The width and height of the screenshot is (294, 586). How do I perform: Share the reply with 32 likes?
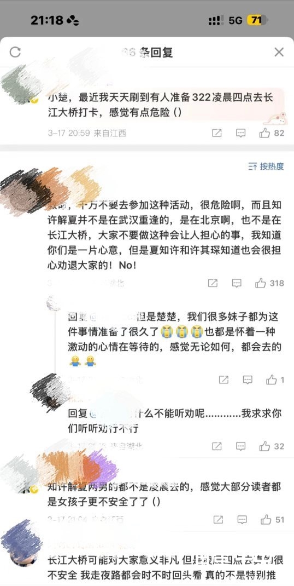coord(217,446)
